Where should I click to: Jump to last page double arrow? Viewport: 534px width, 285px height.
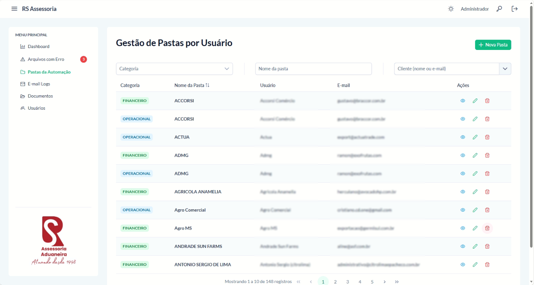pyautogui.click(x=397, y=281)
